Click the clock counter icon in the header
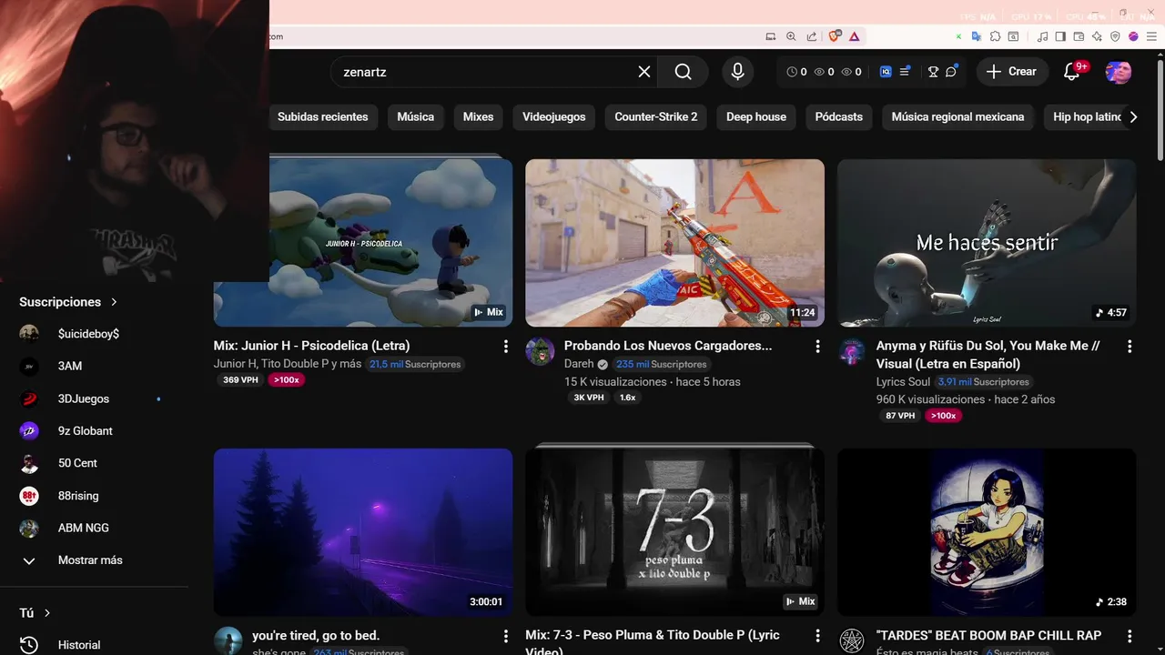 pyautogui.click(x=792, y=72)
